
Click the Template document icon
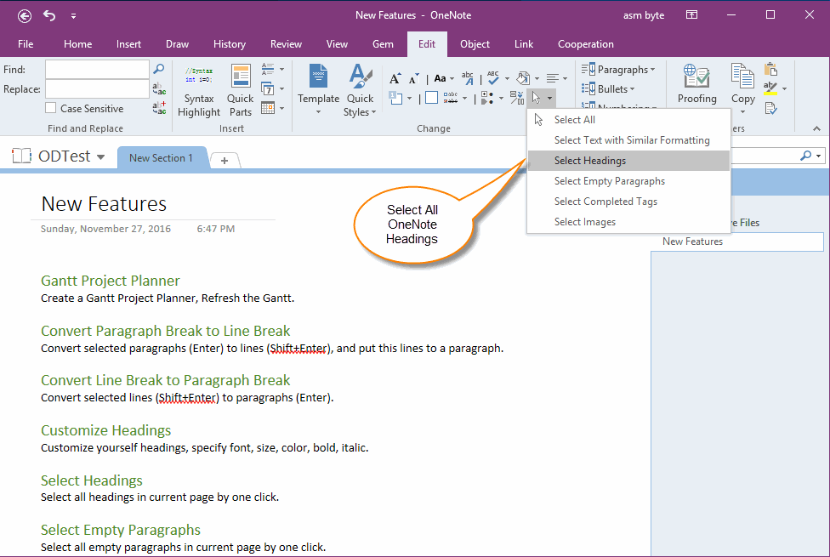[x=318, y=77]
